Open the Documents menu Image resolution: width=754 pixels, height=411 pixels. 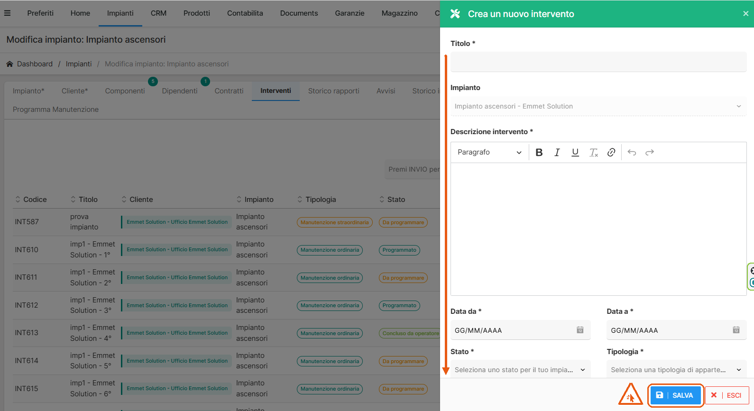(x=299, y=13)
